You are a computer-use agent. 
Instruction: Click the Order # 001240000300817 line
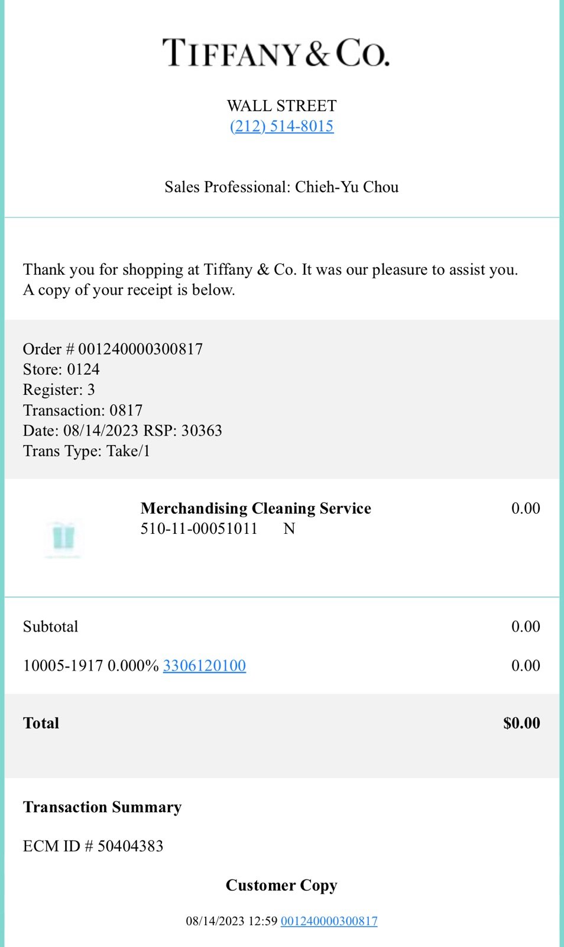(113, 349)
